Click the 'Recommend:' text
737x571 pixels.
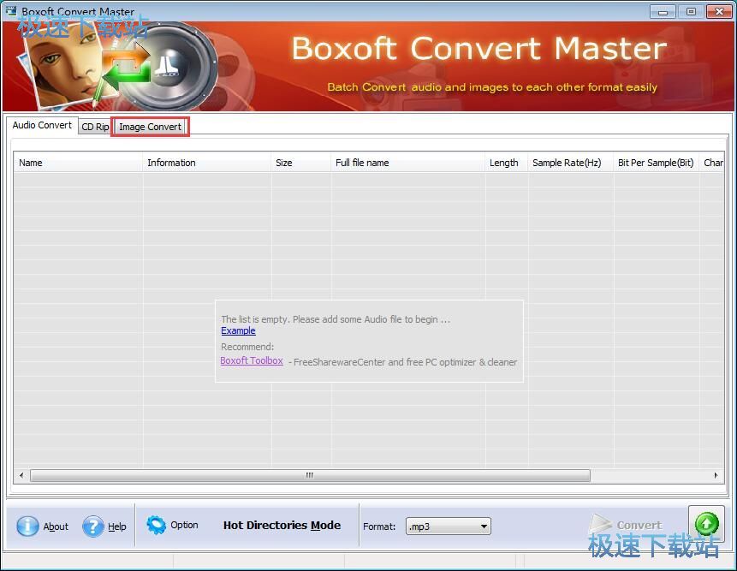pyautogui.click(x=247, y=347)
